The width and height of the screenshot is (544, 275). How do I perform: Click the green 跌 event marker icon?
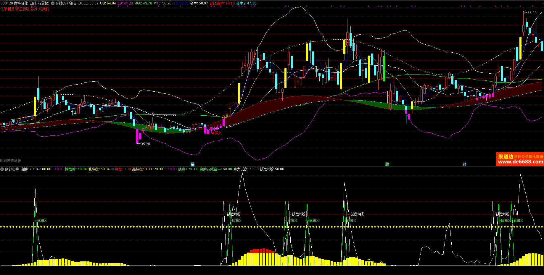point(387,164)
